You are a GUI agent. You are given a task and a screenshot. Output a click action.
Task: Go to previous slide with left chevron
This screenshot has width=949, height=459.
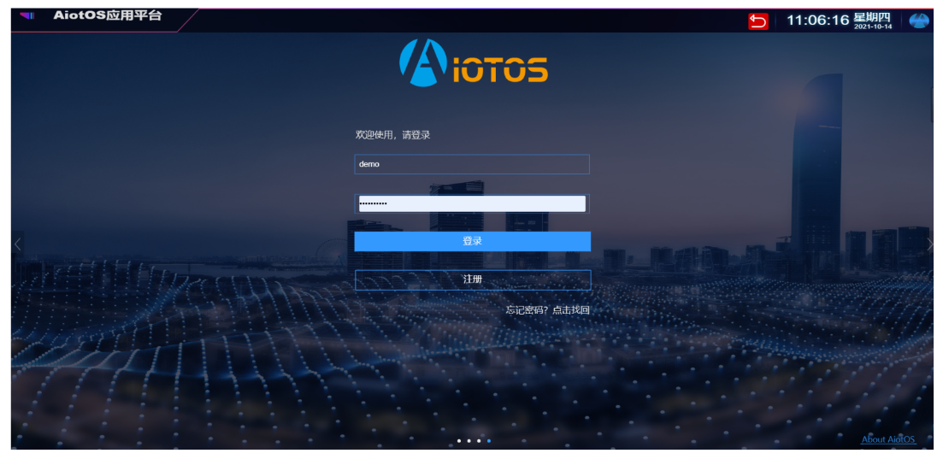(17, 244)
